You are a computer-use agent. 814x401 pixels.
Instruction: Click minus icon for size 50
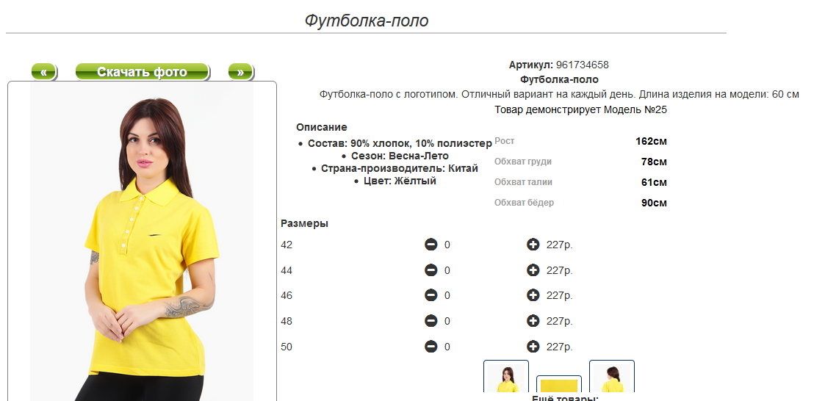coord(431,347)
